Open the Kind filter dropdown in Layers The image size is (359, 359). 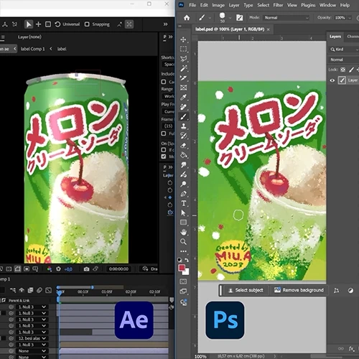pos(344,50)
